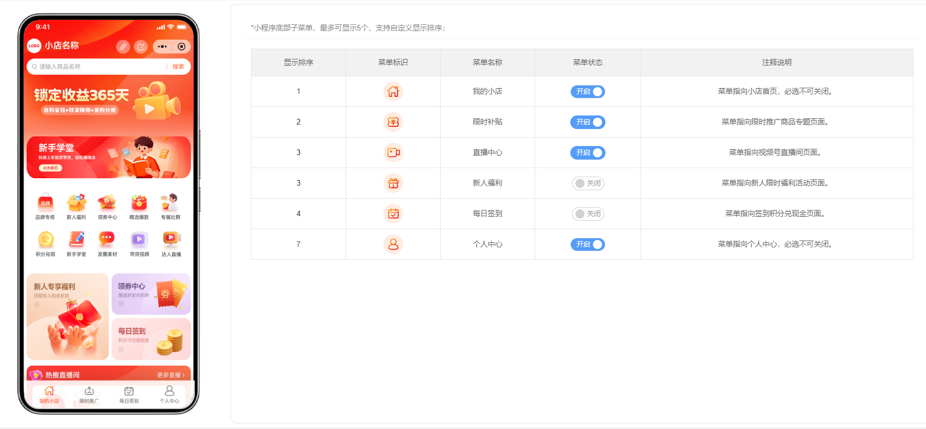Viewport: 926px width, 429px height.
Task: Click the 菜单状态 column header
Action: pos(588,62)
